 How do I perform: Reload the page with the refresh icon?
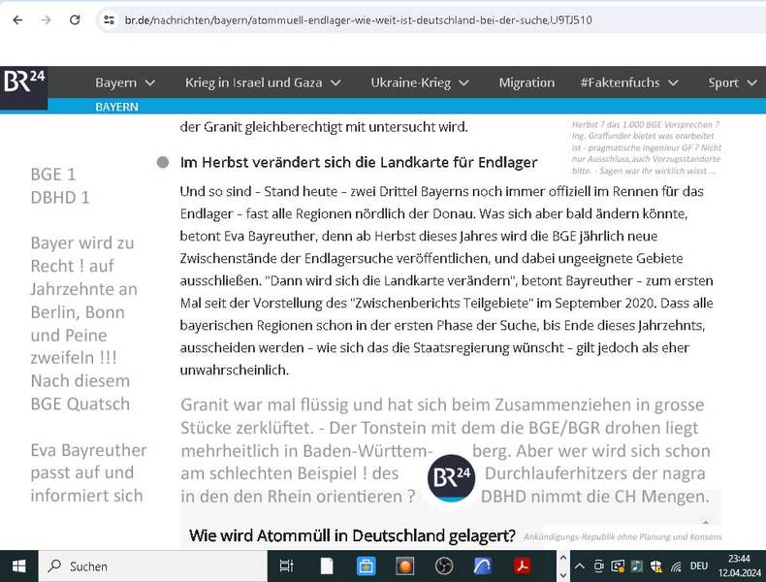(x=75, y=19)
